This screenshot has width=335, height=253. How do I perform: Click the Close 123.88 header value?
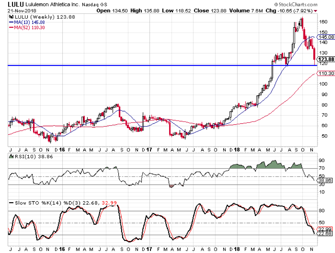click(210, 11)
